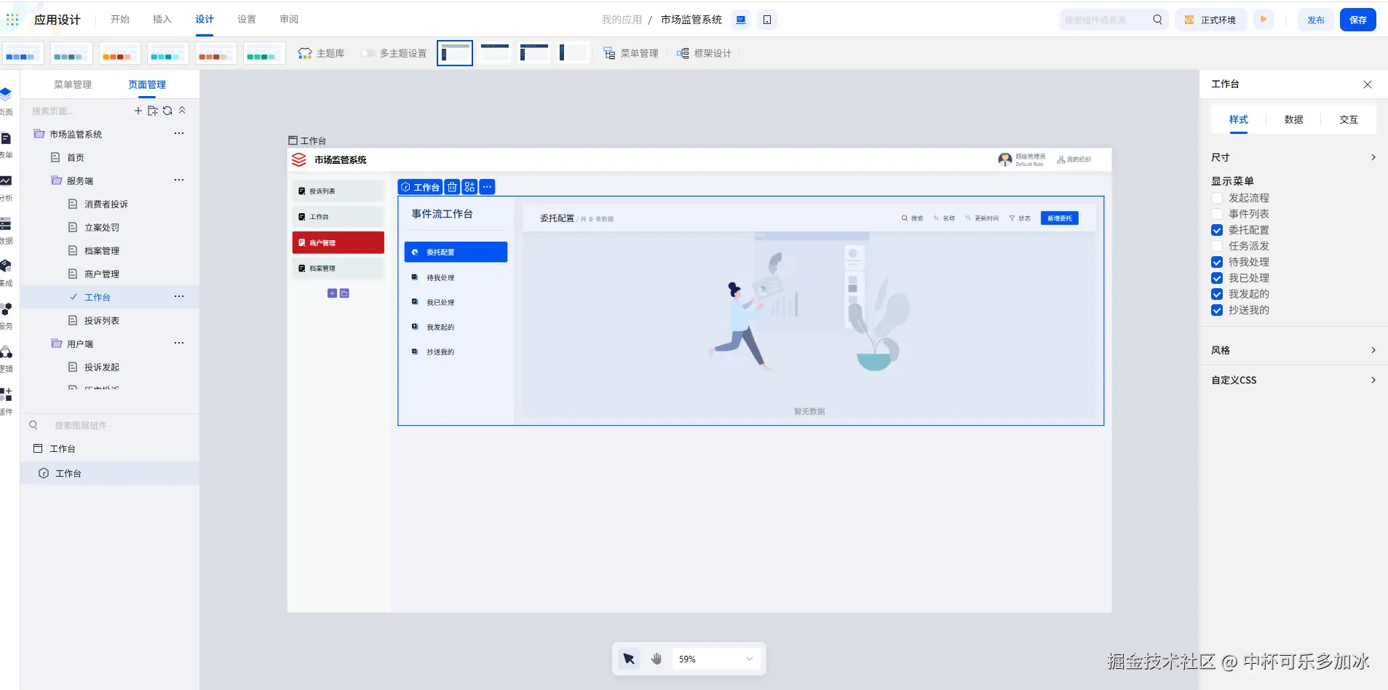The height and width of the screenshot is (690, 1388).
Task: Open more options for 工作台 page row
Action: coord(179,297)
